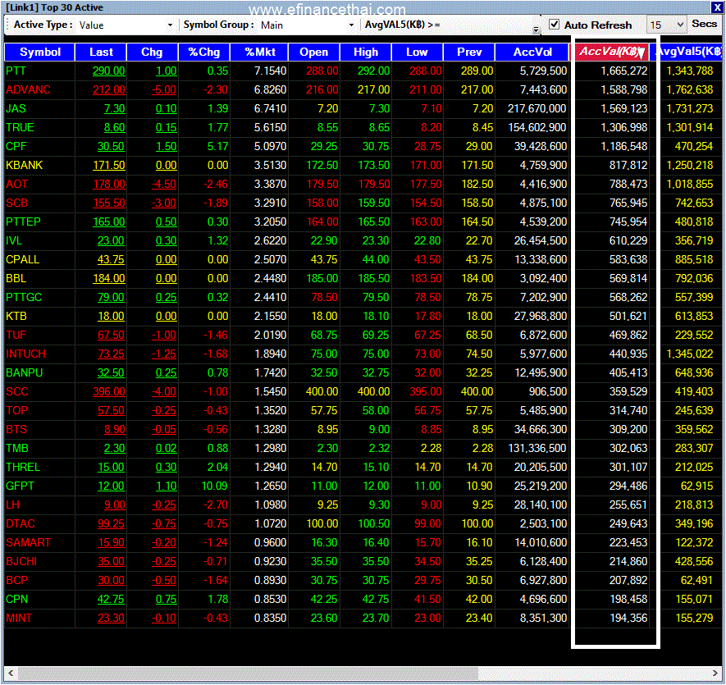Image resolution: width=726 pixels, height=685 pixels.
Task: Select the TRUE symbol
Action: pyautogui.click(x=20, y=127)
